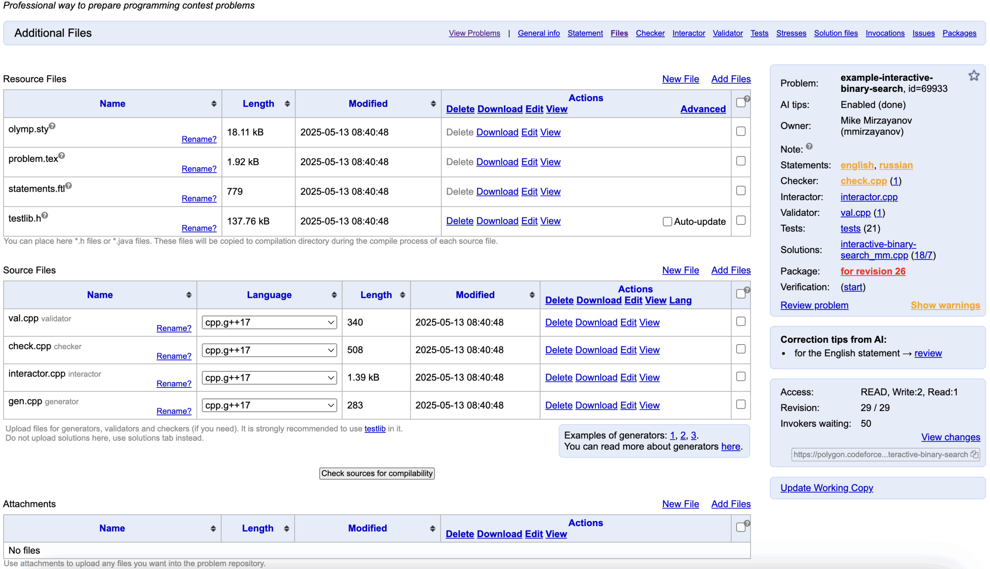Check the problem.tex row checkbox

[741, 161]
